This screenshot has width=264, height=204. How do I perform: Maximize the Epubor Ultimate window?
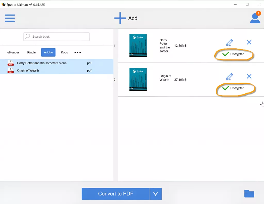(247, 4)
